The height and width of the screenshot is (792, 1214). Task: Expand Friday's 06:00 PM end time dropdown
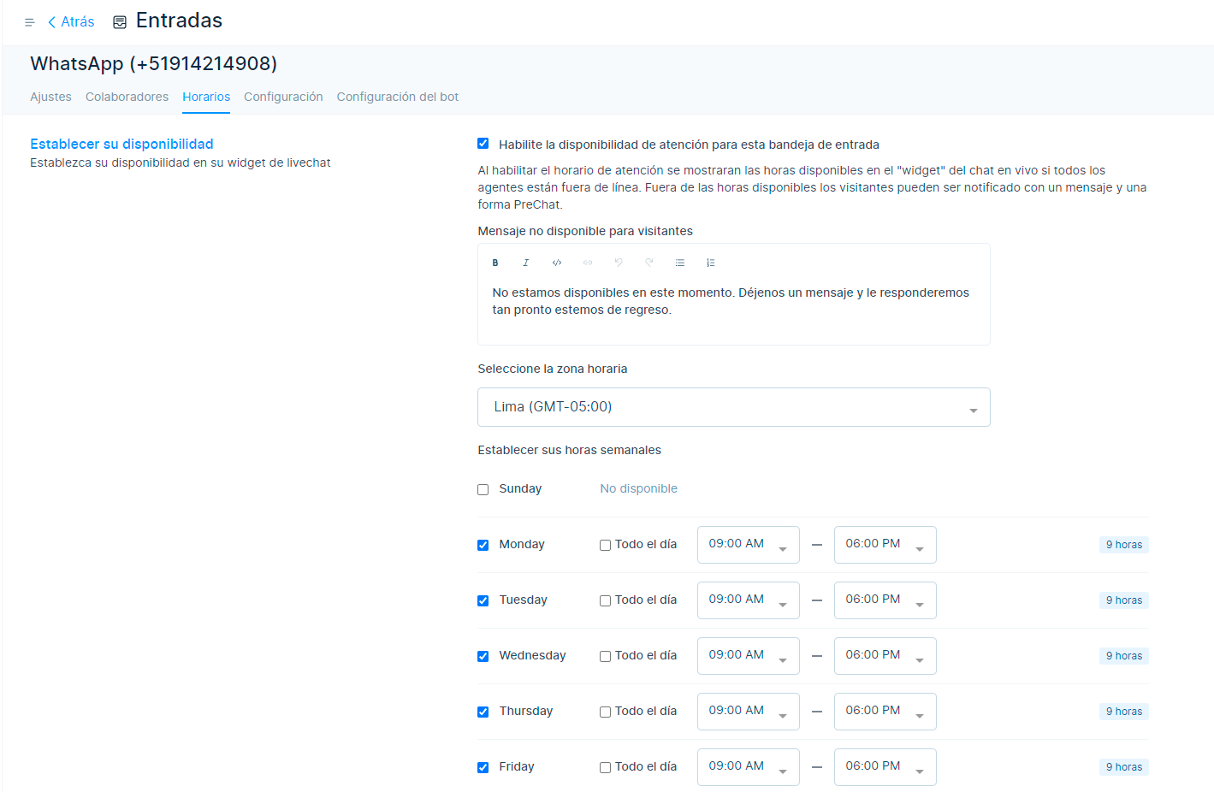coord(885,767)
